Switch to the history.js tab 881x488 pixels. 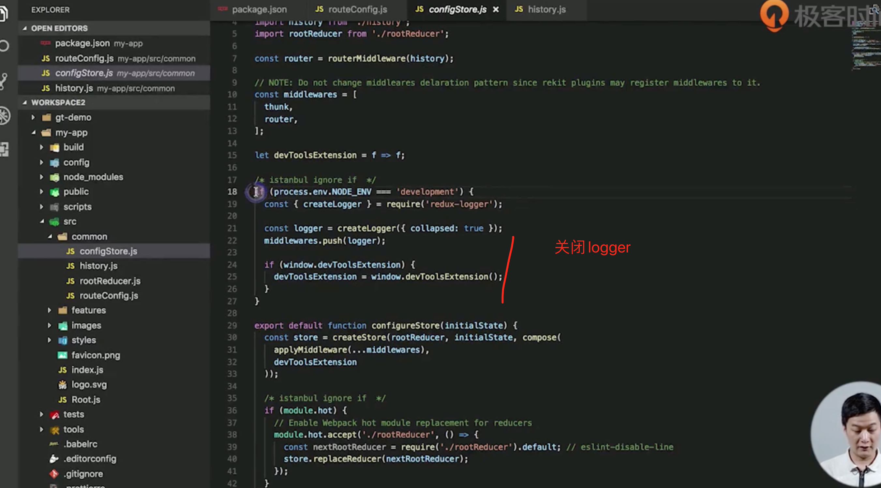point(546,9)
